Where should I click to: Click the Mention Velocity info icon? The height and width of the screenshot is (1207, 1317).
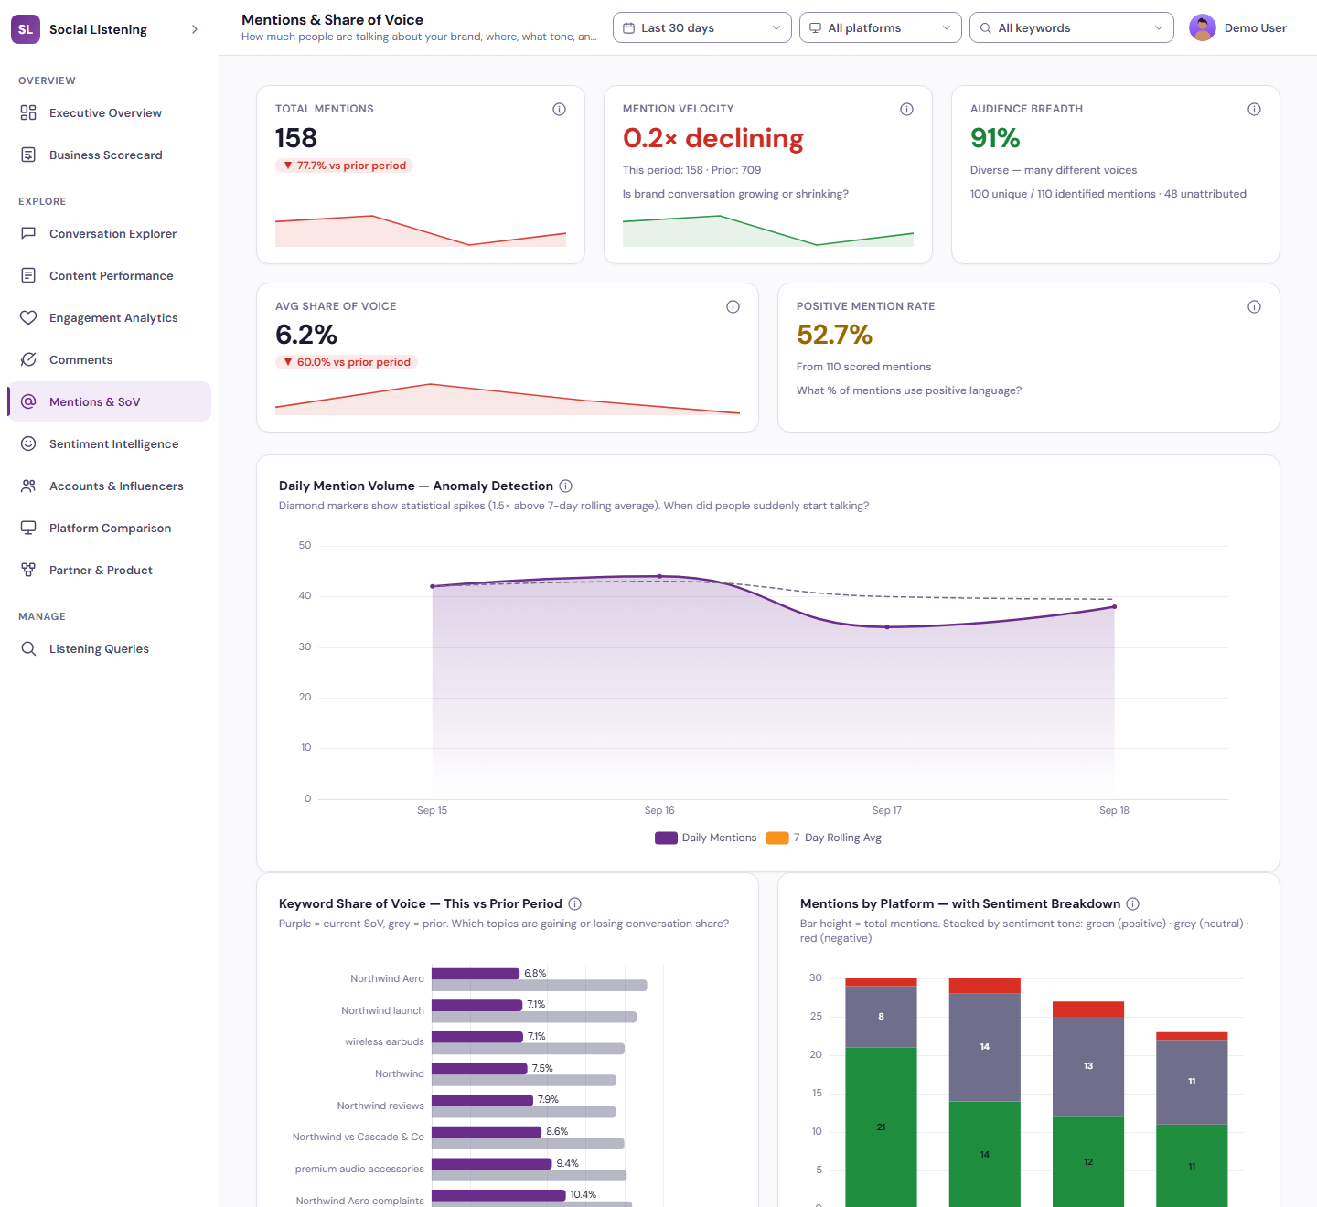pyautogui.click(x=906, y=109)
